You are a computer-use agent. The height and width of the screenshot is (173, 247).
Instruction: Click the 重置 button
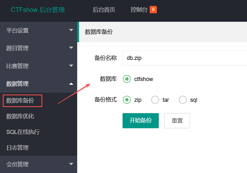[177, 121]
